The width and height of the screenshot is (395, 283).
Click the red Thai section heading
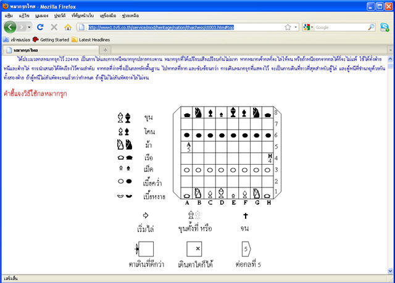[x=35, y=94]
